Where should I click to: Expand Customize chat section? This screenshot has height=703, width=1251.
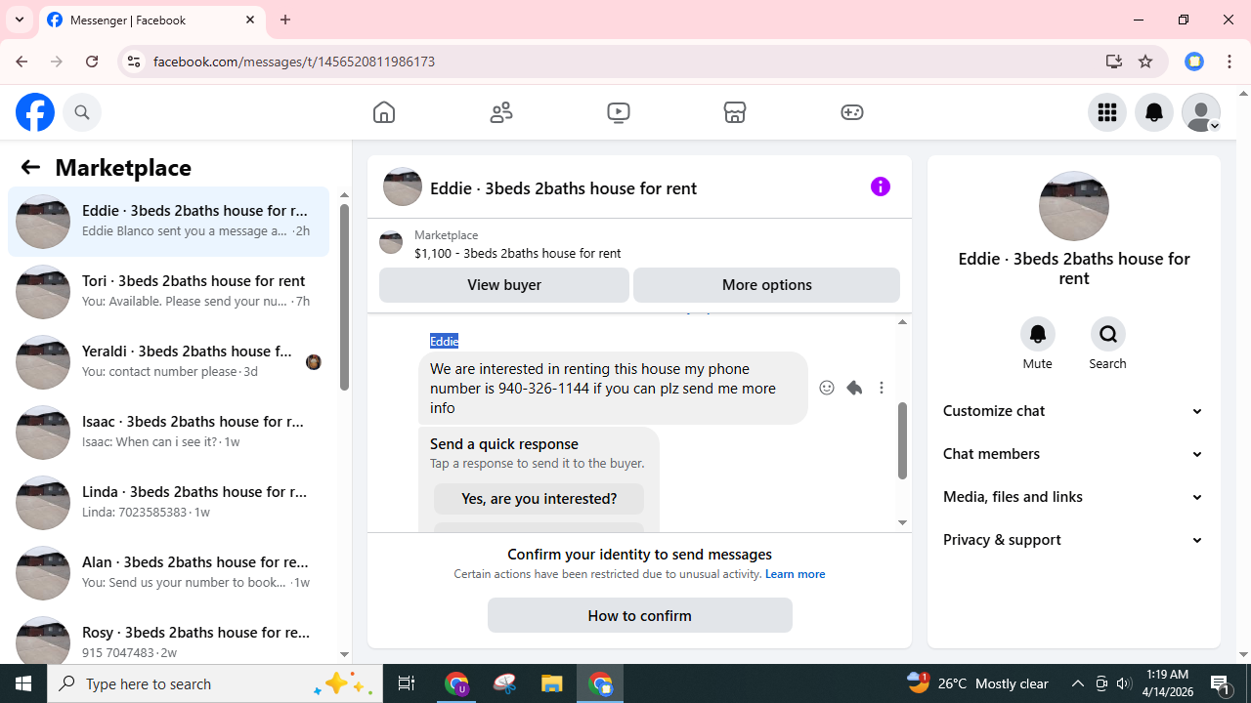tap(1073, 411)
